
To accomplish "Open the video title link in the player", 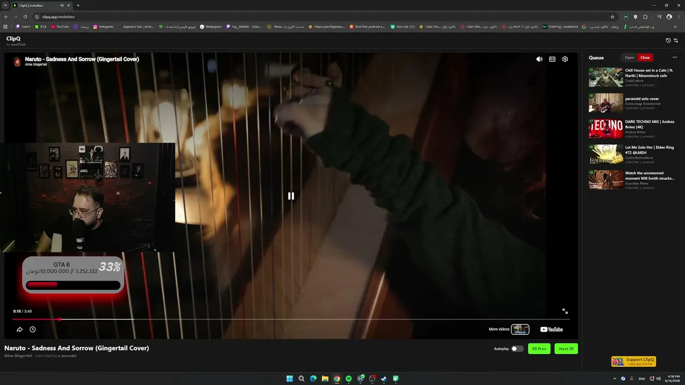I will [x=82, y=59].
